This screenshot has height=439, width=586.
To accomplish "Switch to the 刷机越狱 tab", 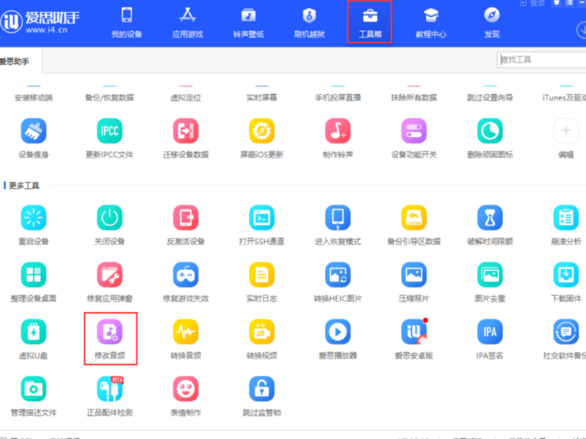I will point(309,22).
